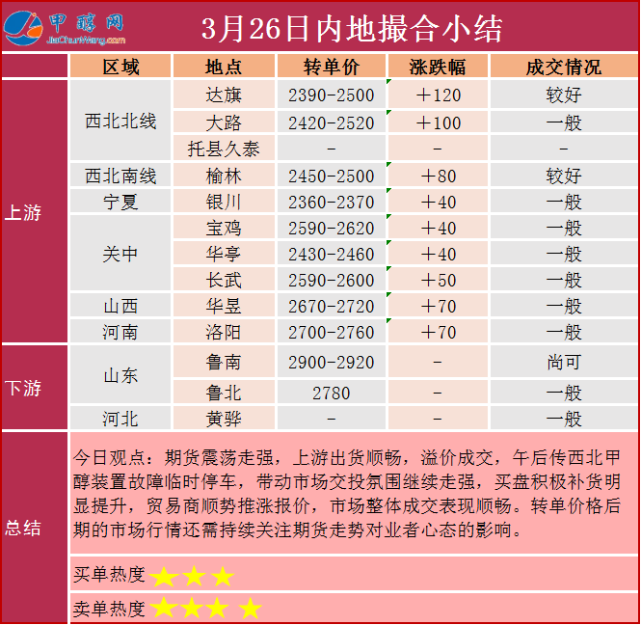The width and height of the screenshot is (641, 625).
Task: Click the 今日观点 summary paragraph
Action: [x=347, y=494]
